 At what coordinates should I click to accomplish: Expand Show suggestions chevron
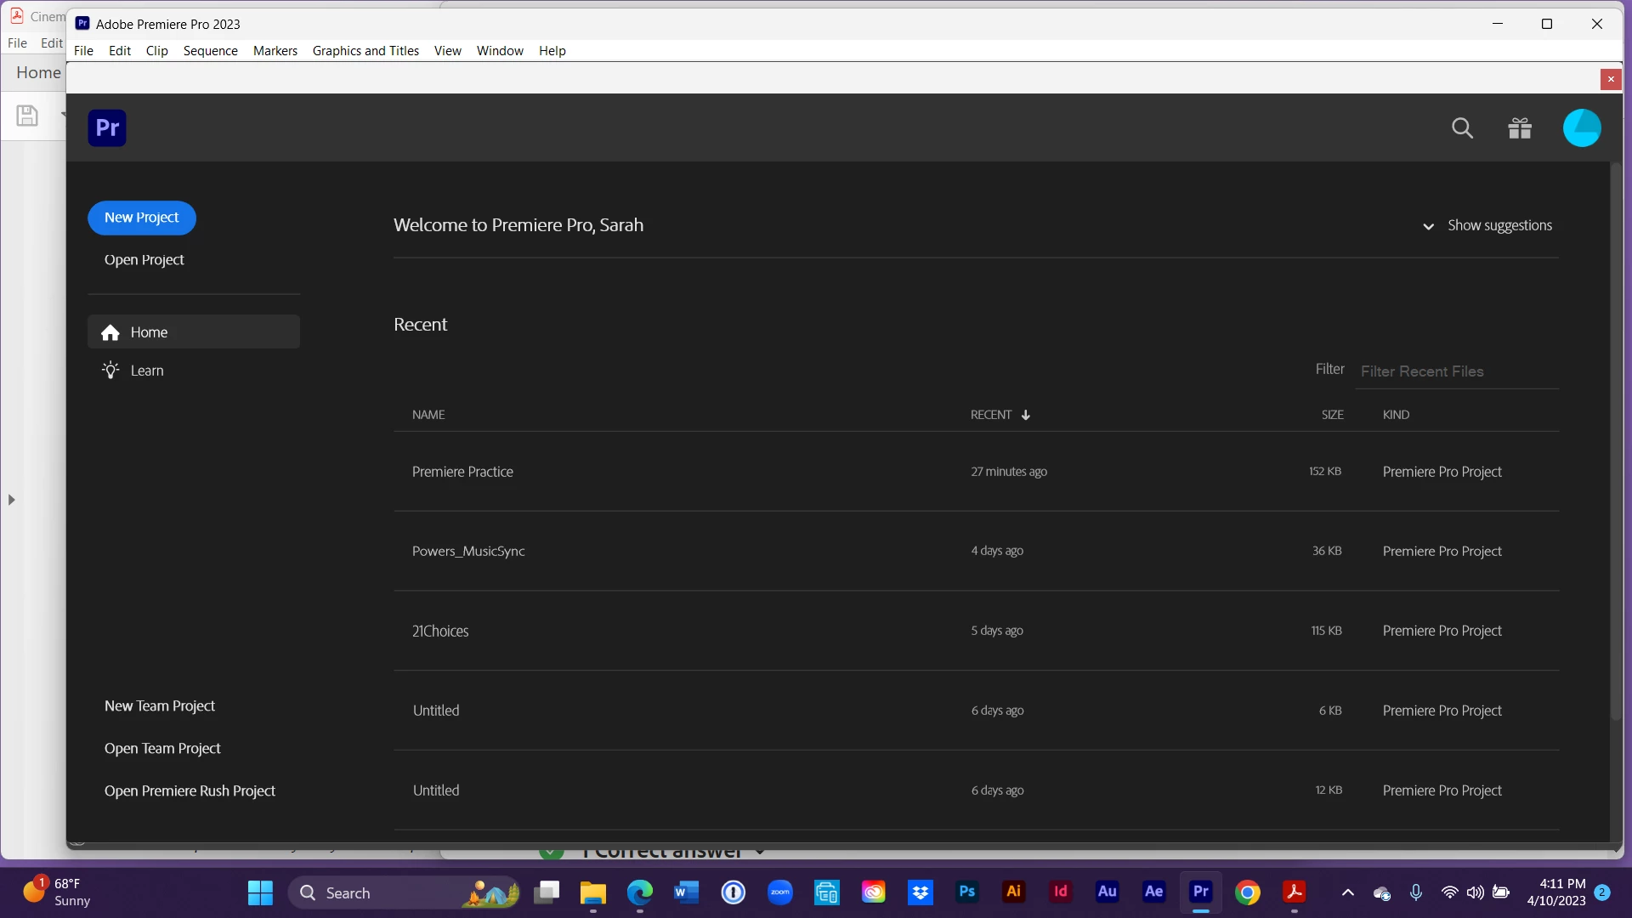(1428, 226)
